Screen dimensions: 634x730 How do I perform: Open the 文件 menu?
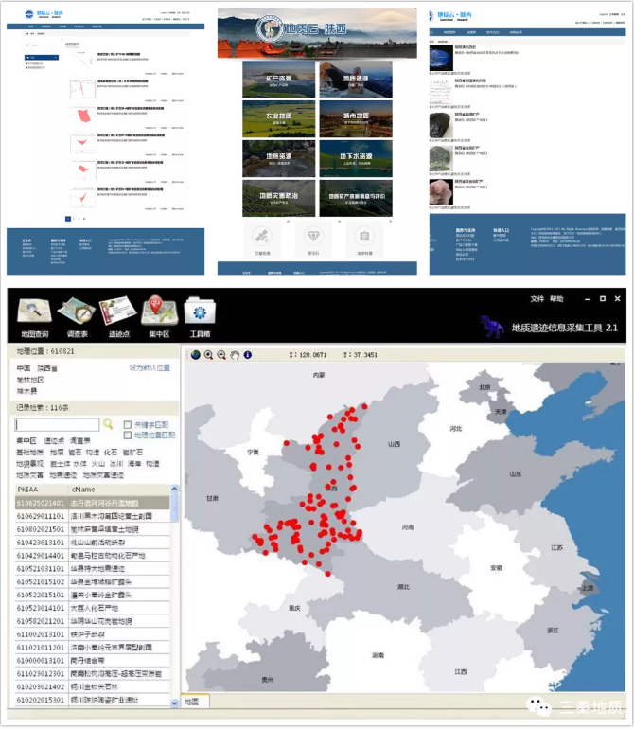(x=537, y=298)
